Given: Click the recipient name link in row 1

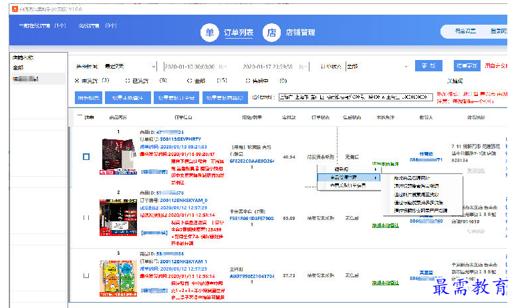Looking at the screenshot, I should point(426,154).
